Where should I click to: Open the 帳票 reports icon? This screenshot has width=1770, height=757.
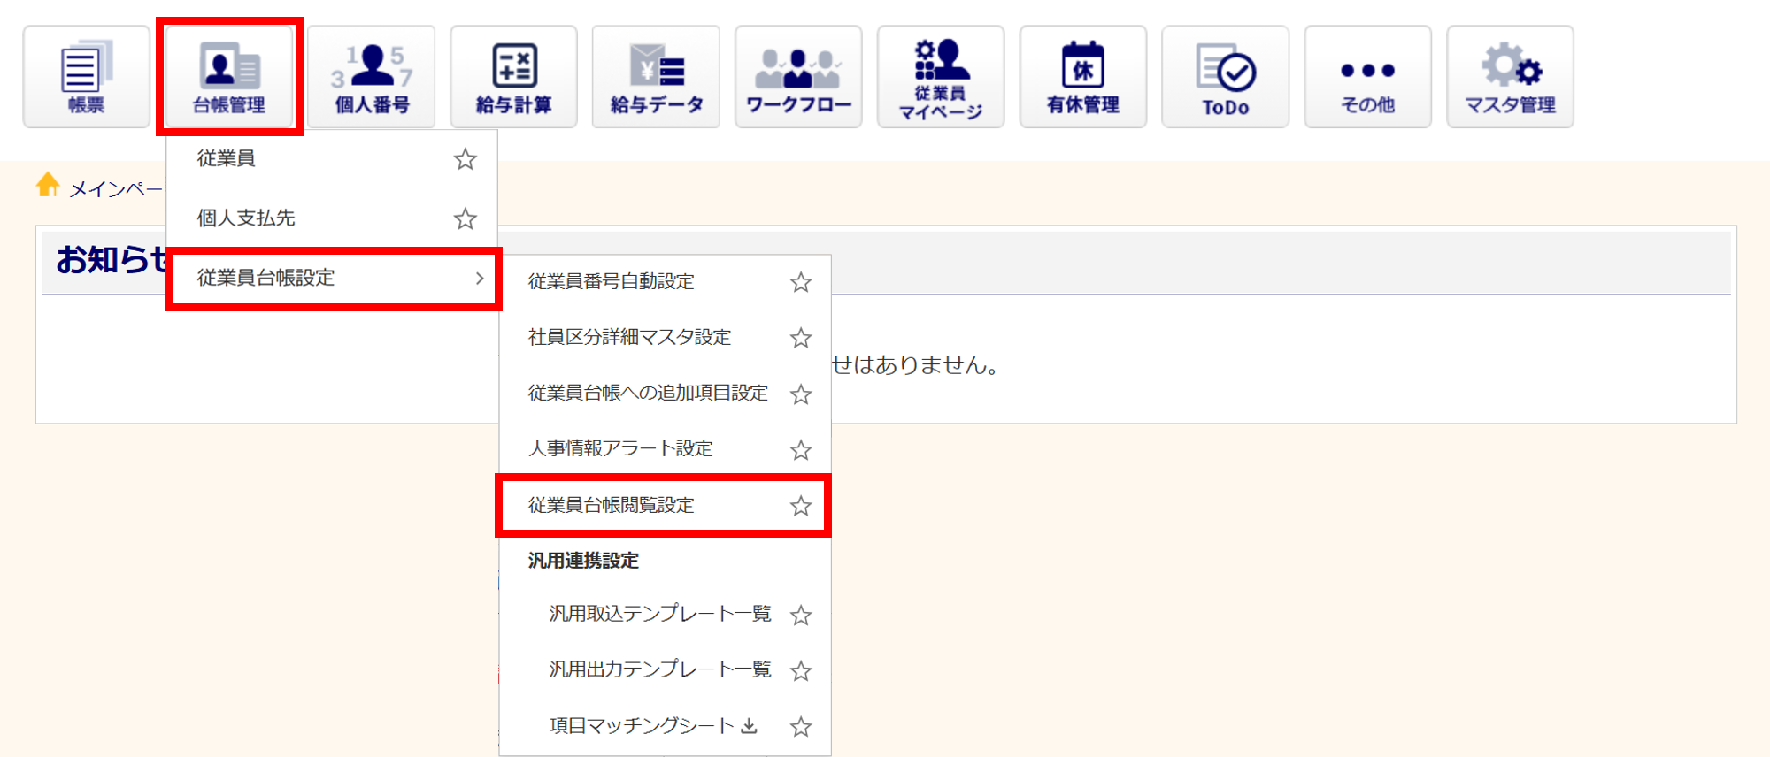tap(86, 77)
